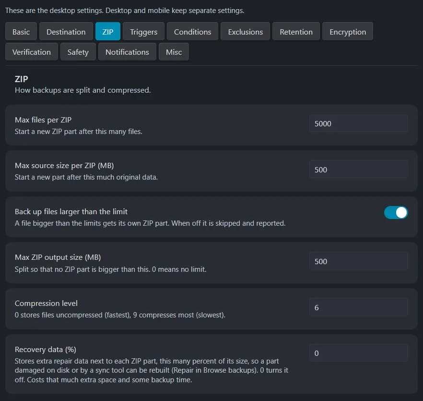The height and width of the screenshot is (401, 423).
Task: Select the 'Max ZIP output size (MB)' label
Action: point(58,257)
